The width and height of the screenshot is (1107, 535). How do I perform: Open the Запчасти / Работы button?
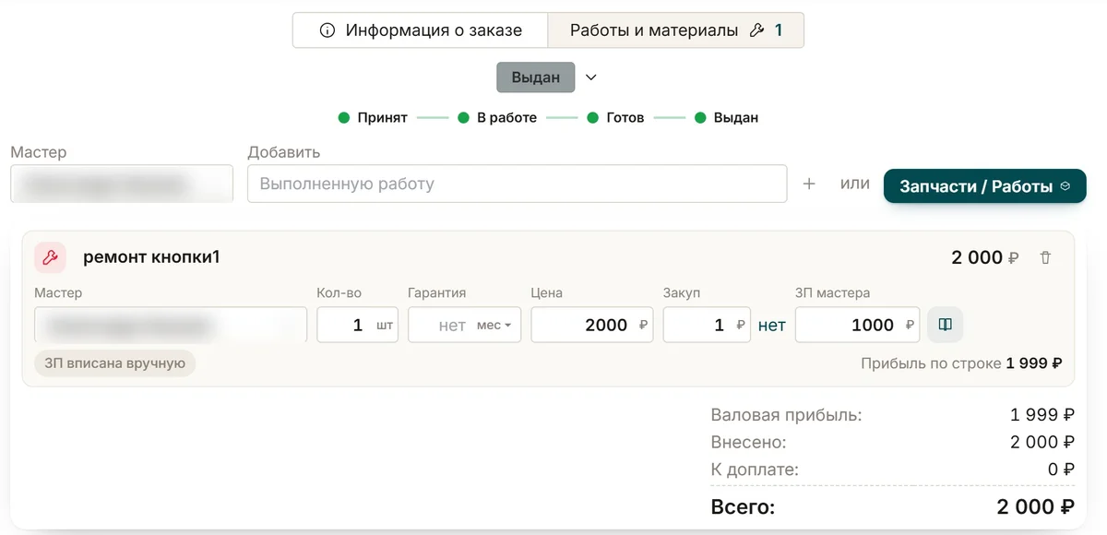(x=984, y=186)
